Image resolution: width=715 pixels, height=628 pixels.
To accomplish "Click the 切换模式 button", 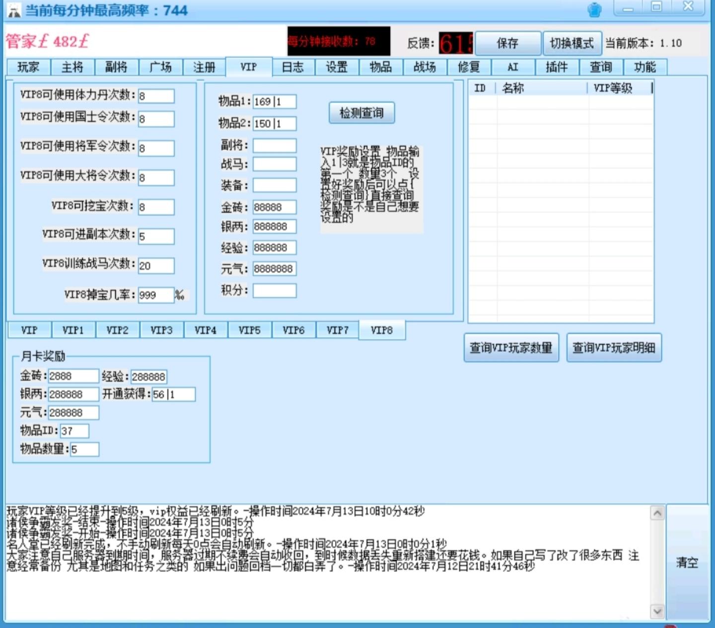I will (x=572, y=43).
